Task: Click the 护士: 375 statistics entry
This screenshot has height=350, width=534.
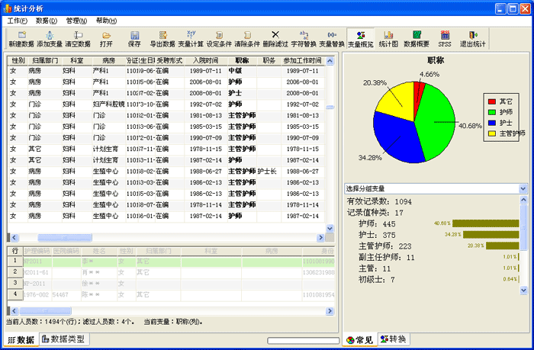Action: point(377,235)
